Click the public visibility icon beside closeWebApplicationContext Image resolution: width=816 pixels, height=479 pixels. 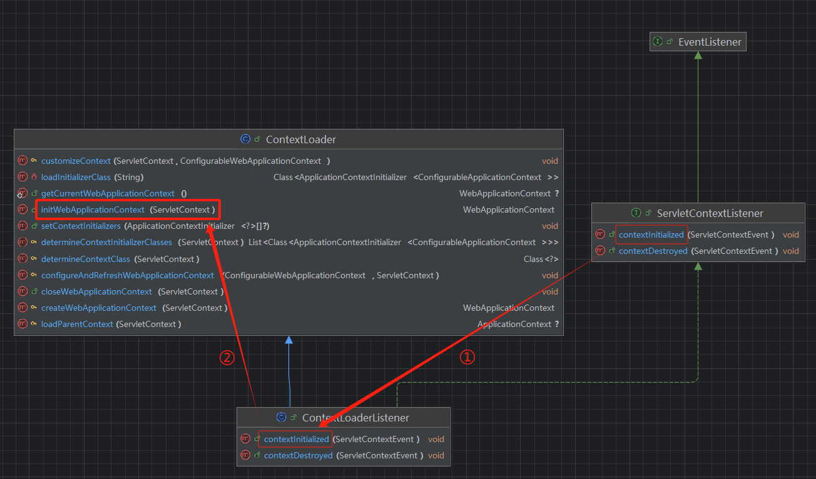(34, 291)
